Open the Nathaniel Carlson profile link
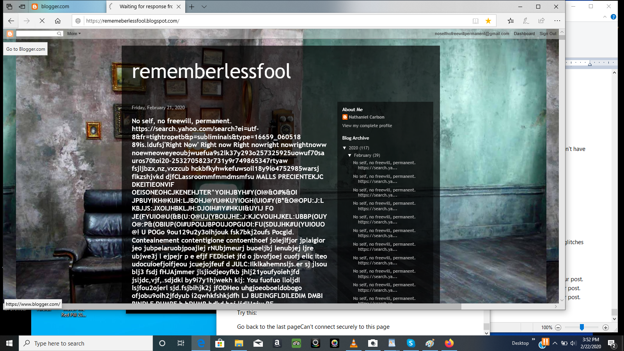 (x=367, y=117)
